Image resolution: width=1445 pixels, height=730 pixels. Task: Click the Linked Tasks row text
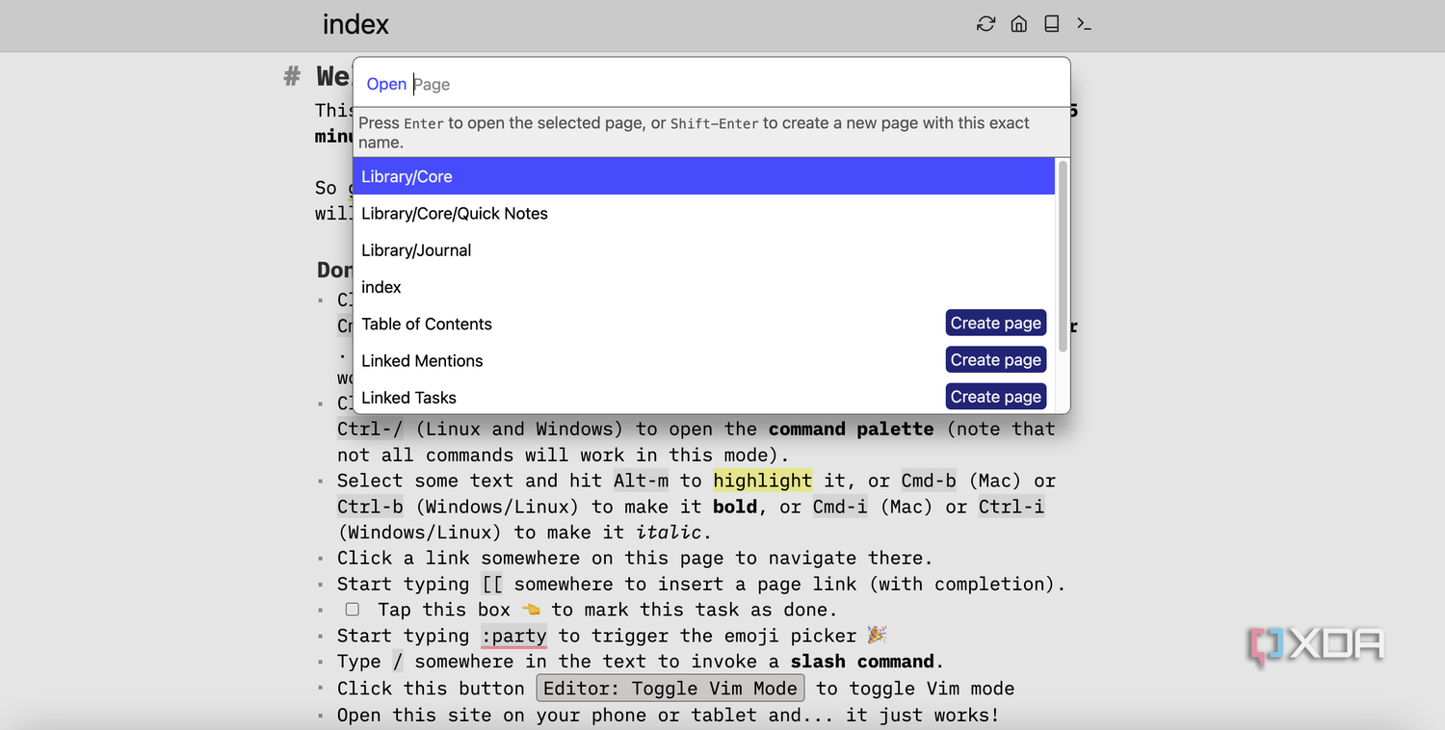click(408, 397)
